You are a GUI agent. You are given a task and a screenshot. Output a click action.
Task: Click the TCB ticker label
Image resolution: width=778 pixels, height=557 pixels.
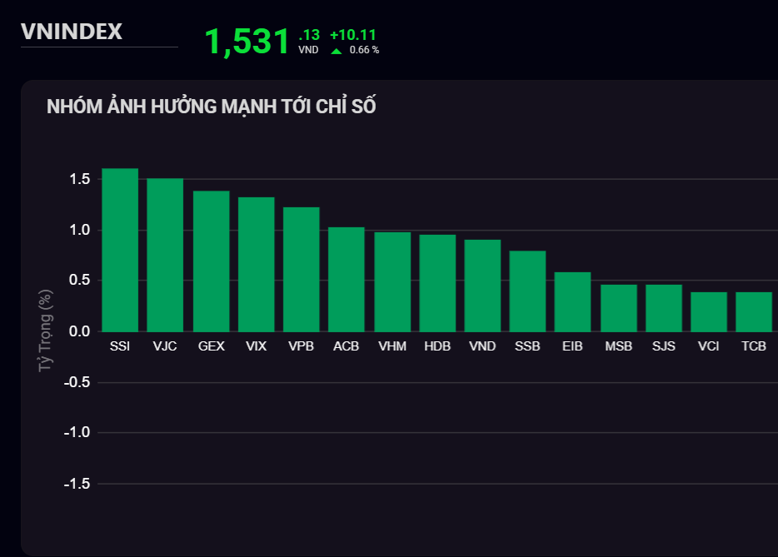(x=754, y=346)
